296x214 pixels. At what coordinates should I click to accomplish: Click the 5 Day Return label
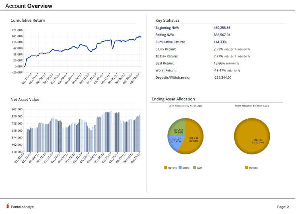166,49
